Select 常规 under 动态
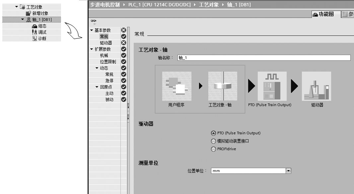Image resolution: width=354 pixels, height=194 pixels. point(109,74)
